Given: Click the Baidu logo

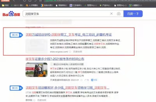Looking at the screenshot, I should click(11, 14).
